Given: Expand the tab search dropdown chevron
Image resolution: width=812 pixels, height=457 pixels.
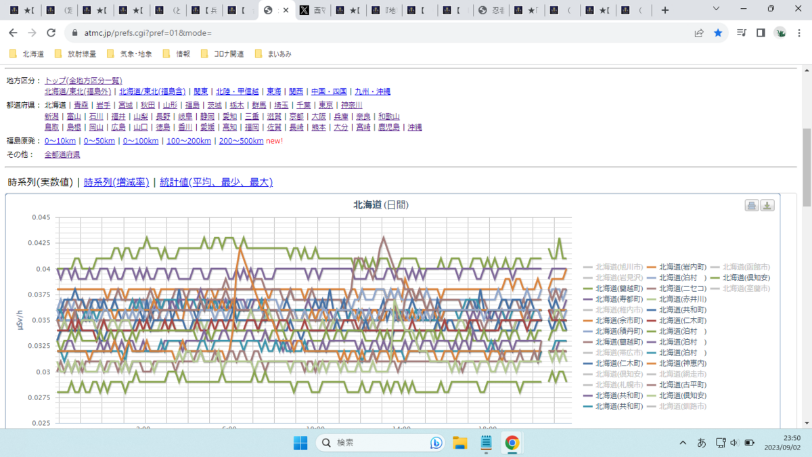Looking at the screenshot, I should coord(716,9).
